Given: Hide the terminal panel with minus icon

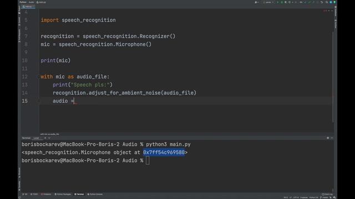Looking at the screenshot, I should pyautogui.click(x=332, y=138).
